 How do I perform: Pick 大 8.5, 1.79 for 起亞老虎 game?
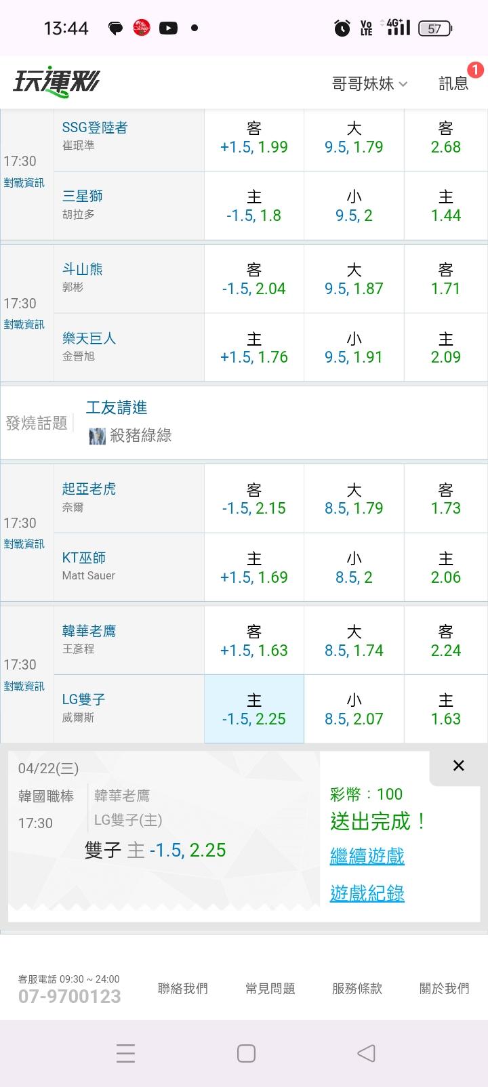point(354,499)
